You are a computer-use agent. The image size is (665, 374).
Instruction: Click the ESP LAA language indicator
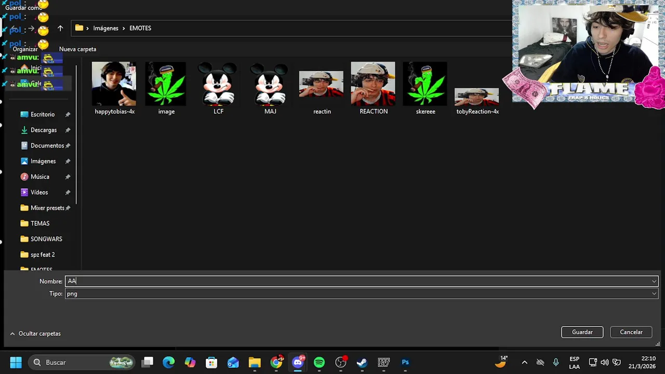pos(575,363)
